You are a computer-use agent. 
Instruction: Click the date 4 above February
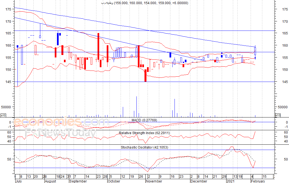252,177
